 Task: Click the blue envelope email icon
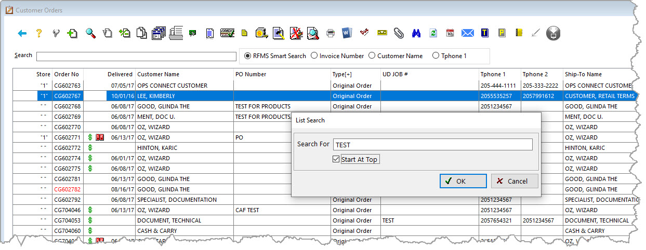468,34
